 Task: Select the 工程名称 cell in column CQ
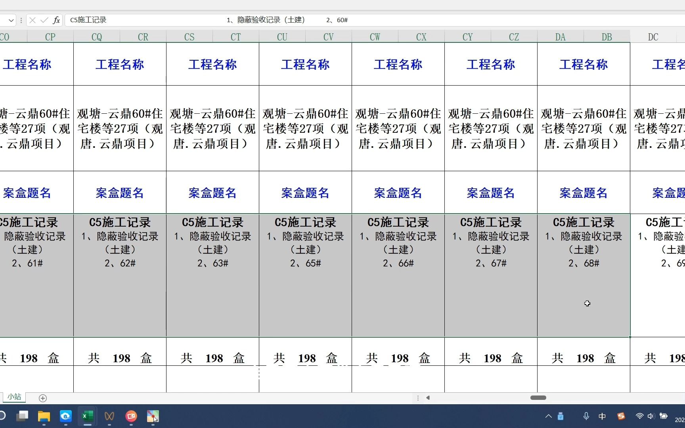click(x=120, y=64)
